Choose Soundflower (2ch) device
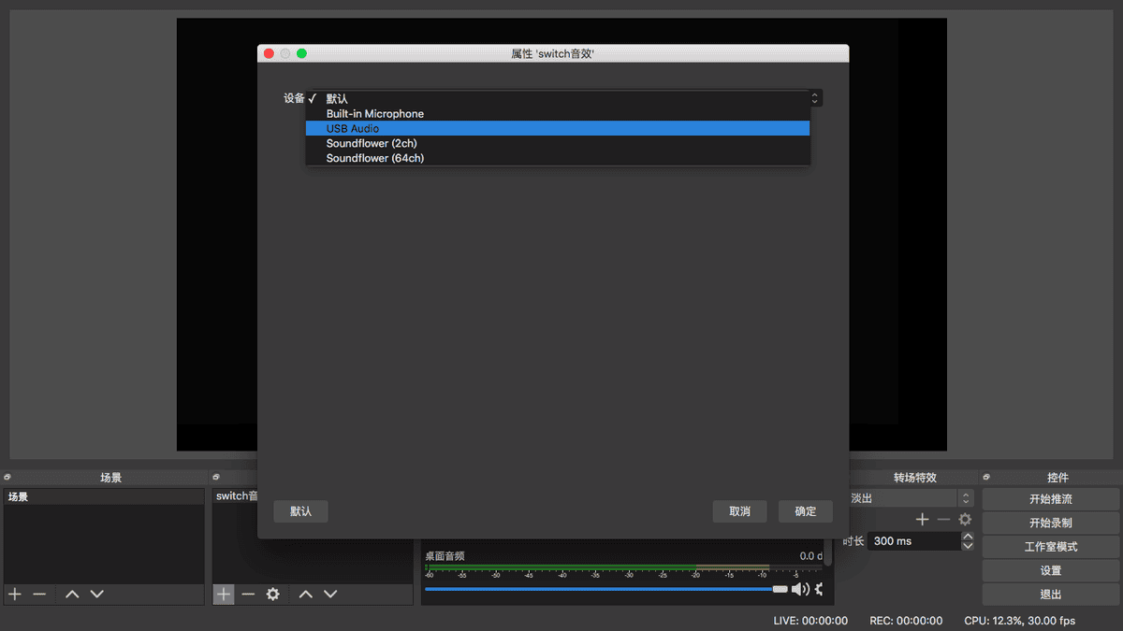Viewport: 1123px width, 631px height. (x=558, y=143)
